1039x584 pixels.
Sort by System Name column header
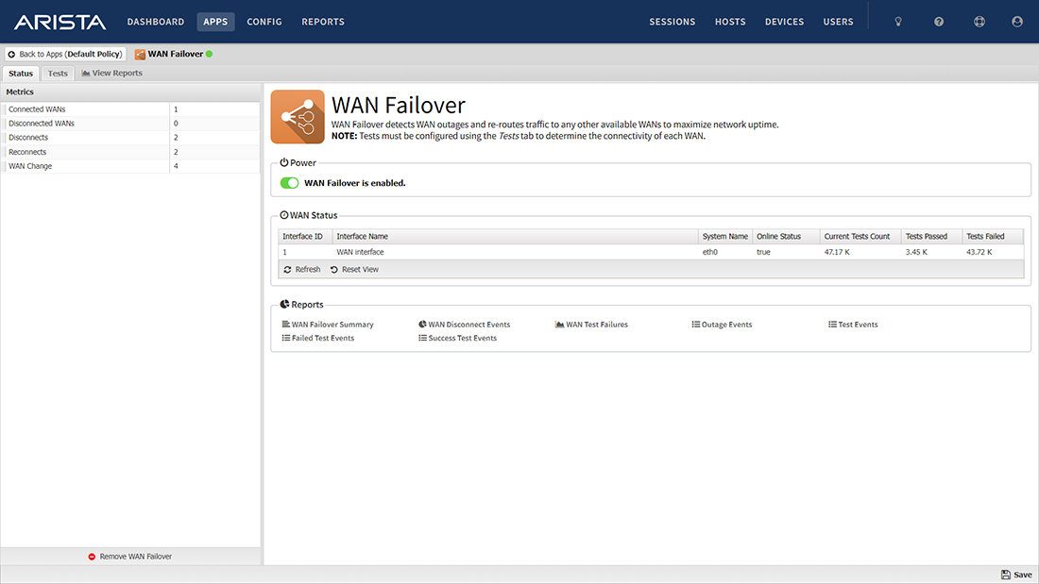(x=725, y=237)
